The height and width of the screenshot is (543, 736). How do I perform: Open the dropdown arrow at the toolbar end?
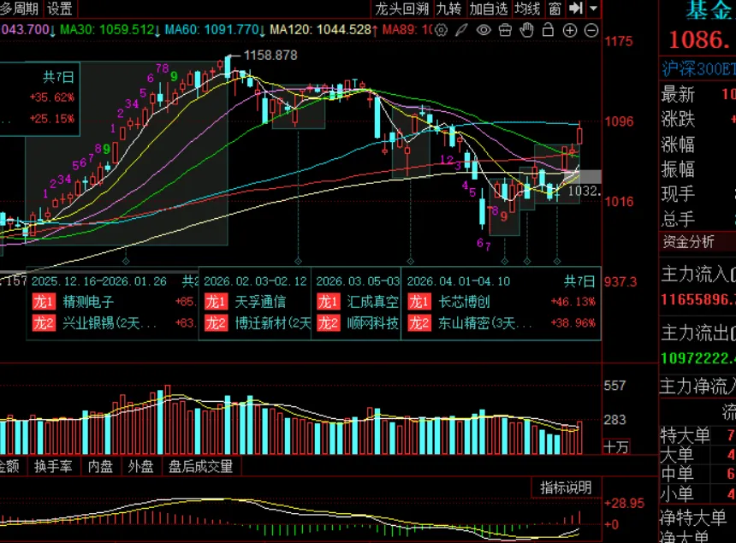594,8
